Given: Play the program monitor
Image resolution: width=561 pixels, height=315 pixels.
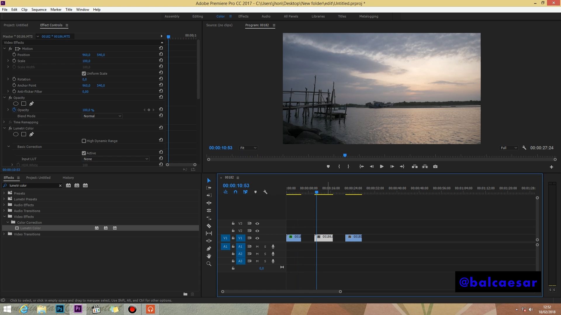Looking at the screenshot, I should [x=382, y=167].
